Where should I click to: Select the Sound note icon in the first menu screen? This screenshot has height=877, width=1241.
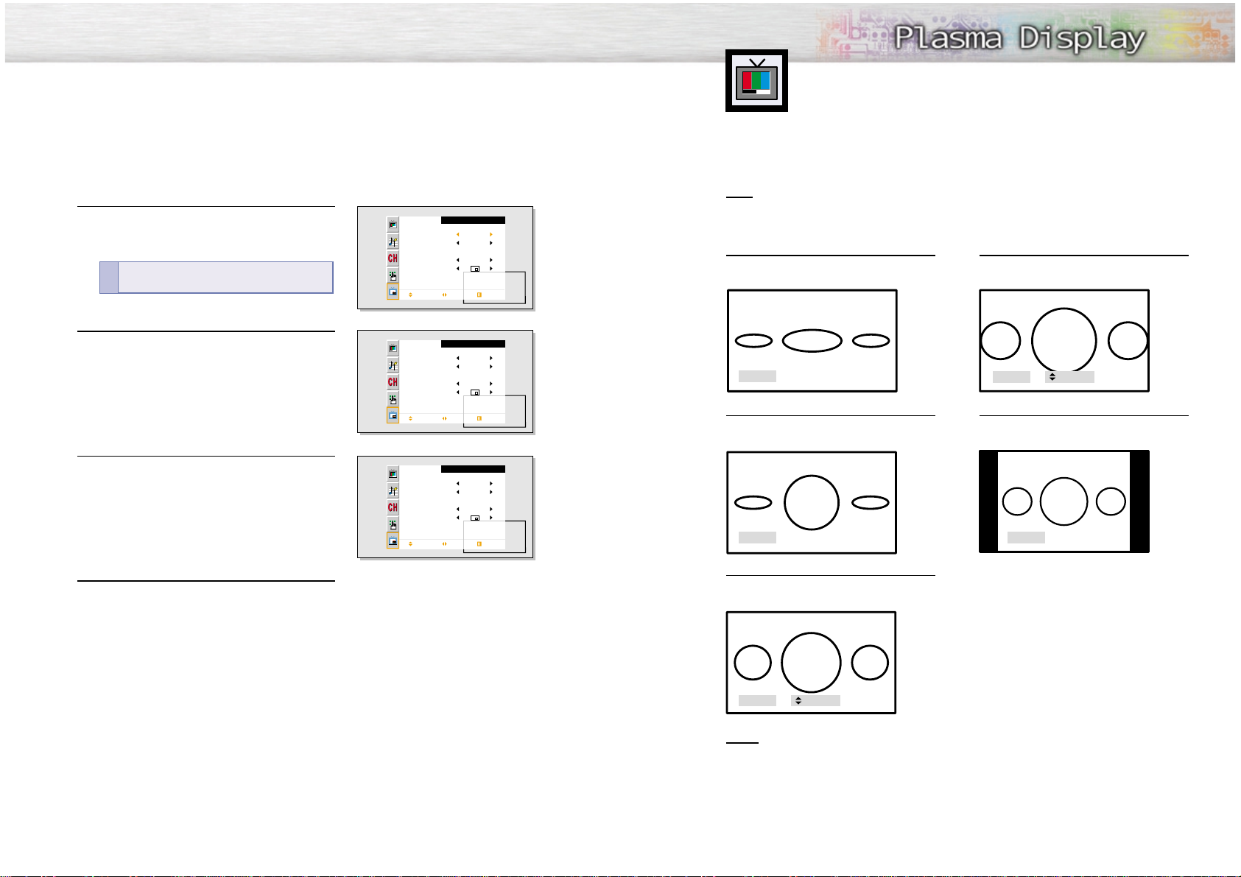pos(393,242)
